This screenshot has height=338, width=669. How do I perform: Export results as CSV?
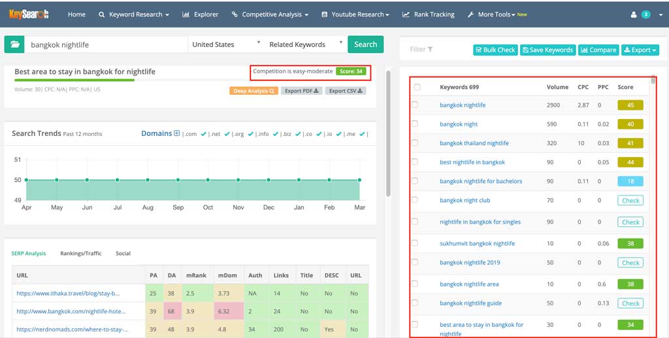tap(346, 91)
